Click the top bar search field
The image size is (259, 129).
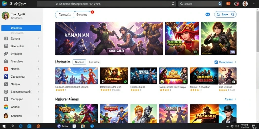pos(200,4)
